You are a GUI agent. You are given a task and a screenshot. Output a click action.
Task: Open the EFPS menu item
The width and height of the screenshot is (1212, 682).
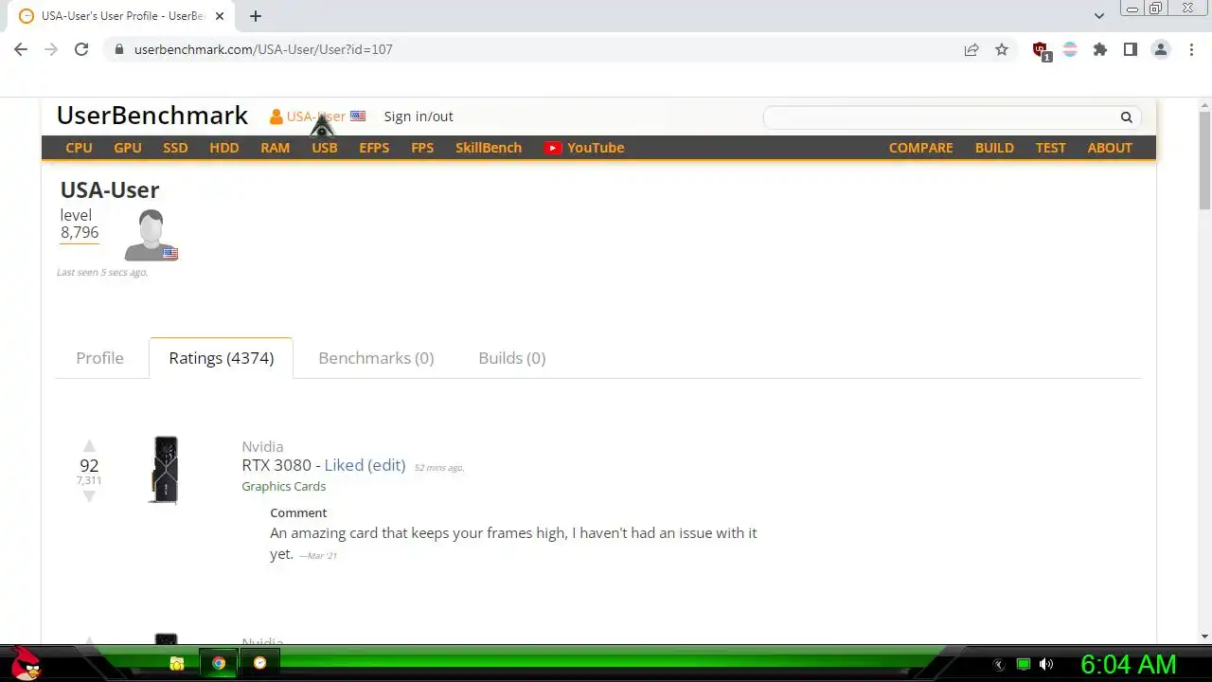[x=374, y=148]
